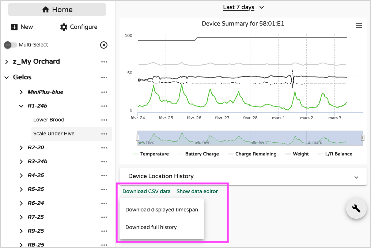Click the Home button
This screenshot has width=371, height=248.
[x=57, y=10]
